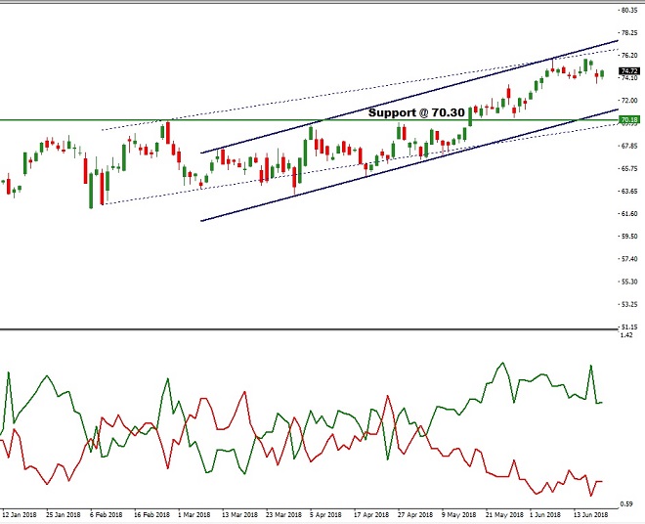
Task: Click the 61.60 price axis label
Action: click(x=629, y=214)
